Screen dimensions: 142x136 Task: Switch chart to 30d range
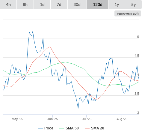77,4
